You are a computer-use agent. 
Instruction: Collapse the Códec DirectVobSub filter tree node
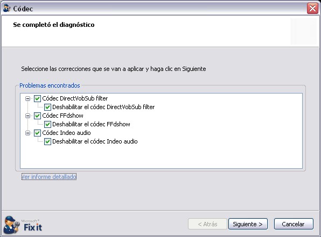(x=27, y=99)
